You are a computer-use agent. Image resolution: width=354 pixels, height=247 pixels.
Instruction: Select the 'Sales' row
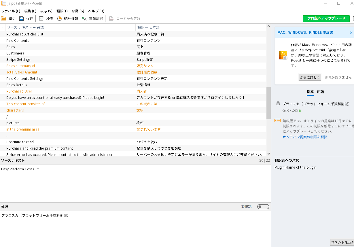click(133, 47)
